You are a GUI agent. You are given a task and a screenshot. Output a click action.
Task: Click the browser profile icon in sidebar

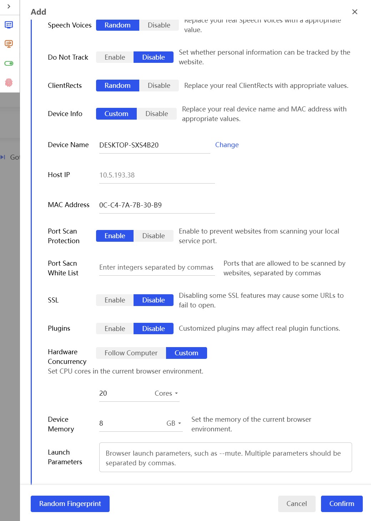[9, 25]
